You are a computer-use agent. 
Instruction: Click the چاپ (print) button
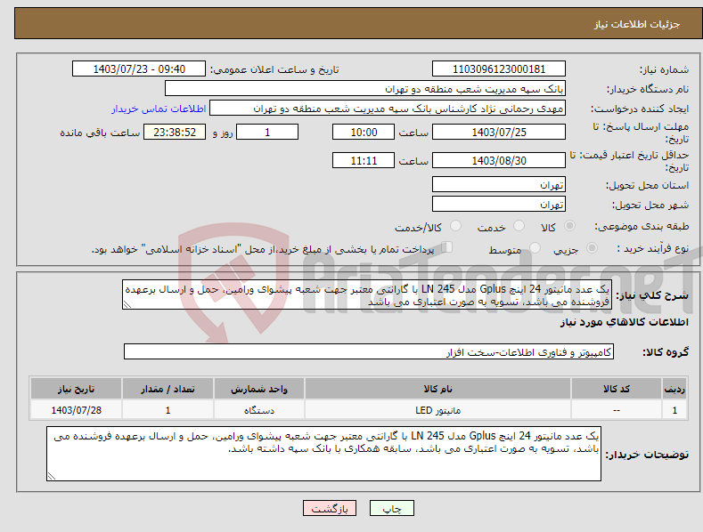[391, 508]
